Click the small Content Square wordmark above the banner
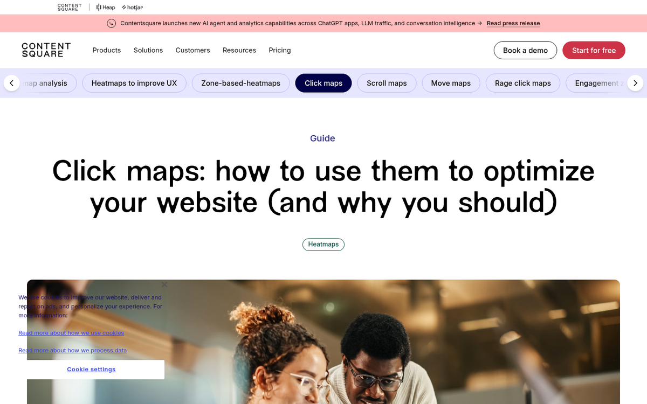Screen dimensions: 647x404 coord(69,7)
